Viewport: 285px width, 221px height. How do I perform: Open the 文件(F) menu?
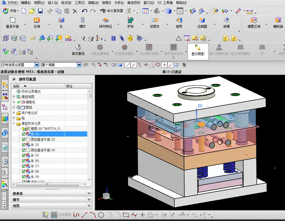click(x=13, y=3)
